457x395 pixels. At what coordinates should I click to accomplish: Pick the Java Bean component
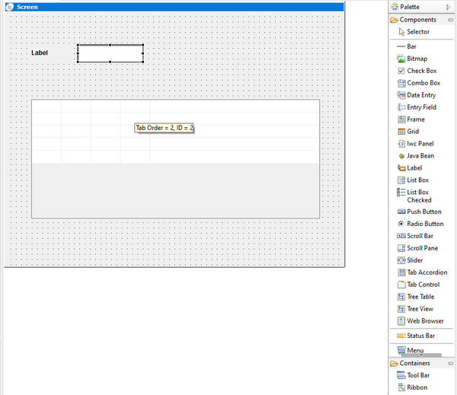click(416, 156)
